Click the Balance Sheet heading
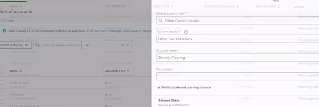This screenshot has height=107, width=319. click(x=169, y=100)
